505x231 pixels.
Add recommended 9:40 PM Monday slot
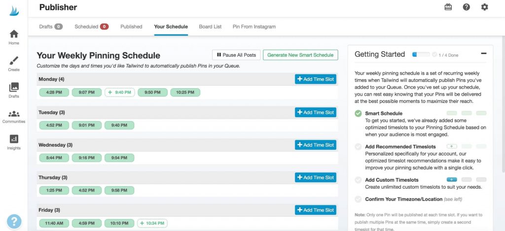pos(120,92)
